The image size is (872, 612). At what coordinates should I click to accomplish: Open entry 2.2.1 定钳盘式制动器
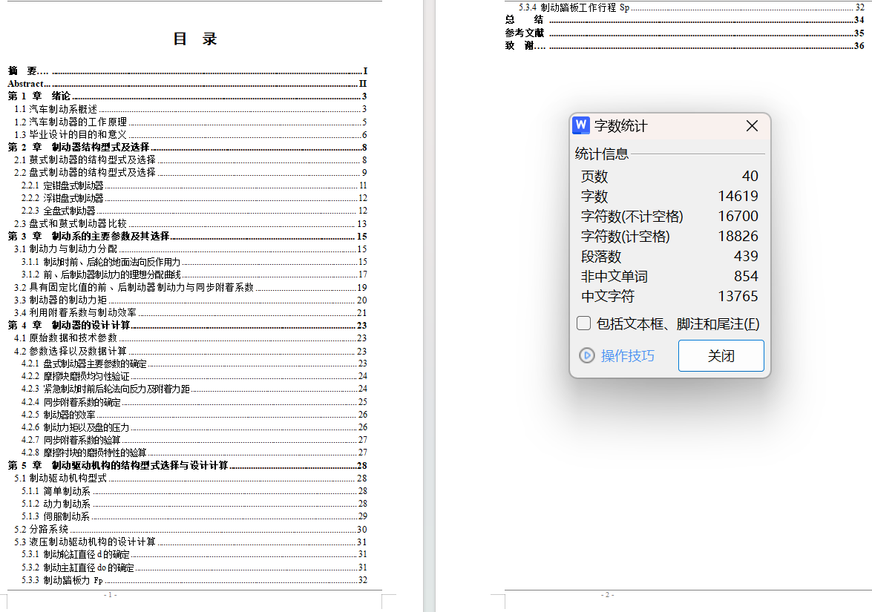point(194,185)
